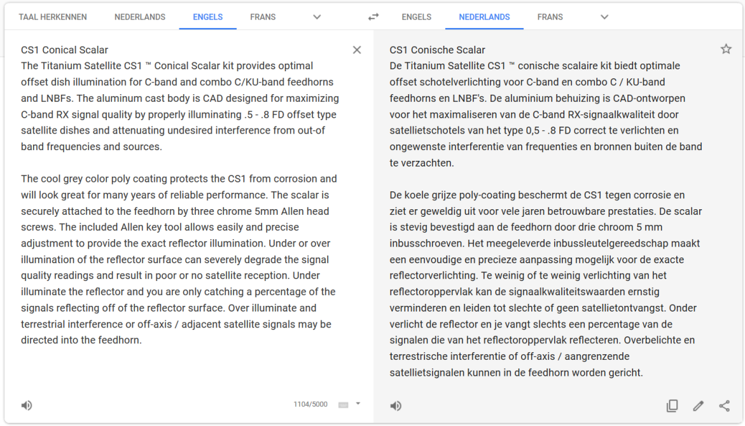The width and height of the screenshot is (745, 426).
Task: Save translation with the star icon
Action: pos(725,49)
